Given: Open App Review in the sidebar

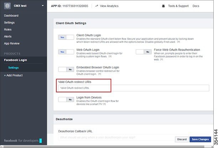Looking at the screenshot, I should tap(12, 44).
